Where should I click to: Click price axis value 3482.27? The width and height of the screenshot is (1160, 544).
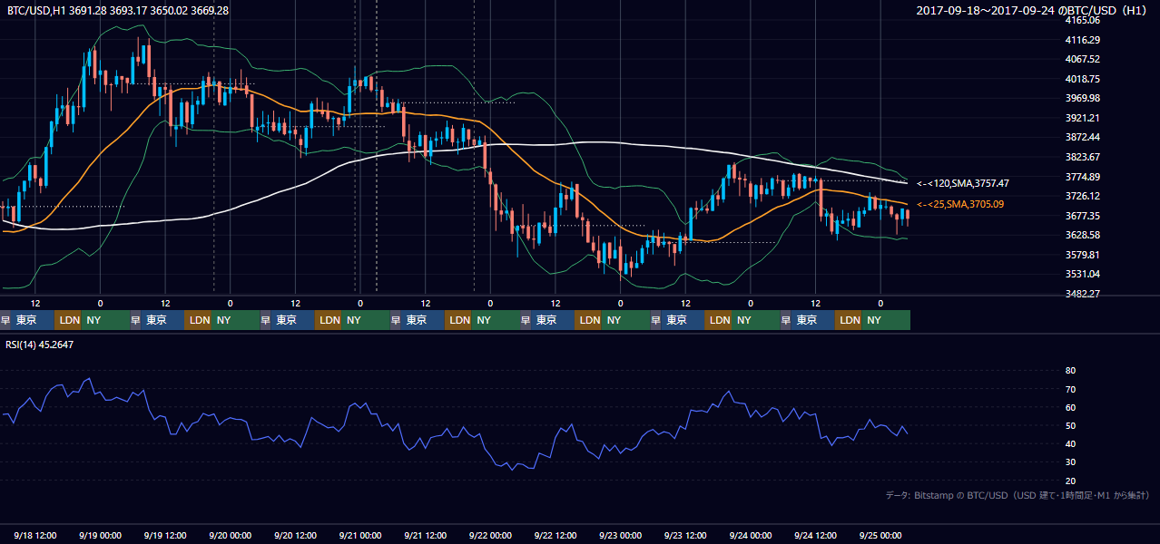coord(1082,294)
